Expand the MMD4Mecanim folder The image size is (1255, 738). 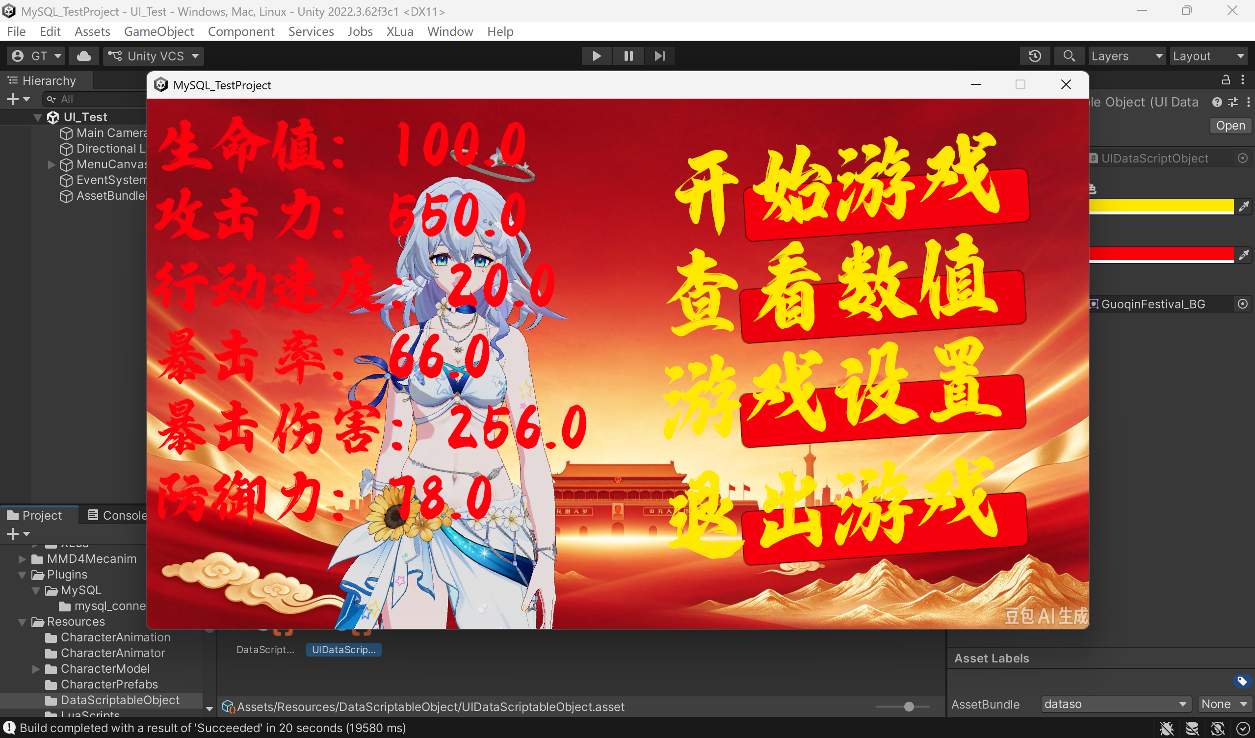point(23,559)
